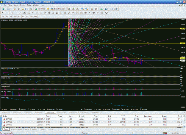This screenshot has width=186, height=135.
Task: Select the M5 timeframe
Action: point(7,17)
